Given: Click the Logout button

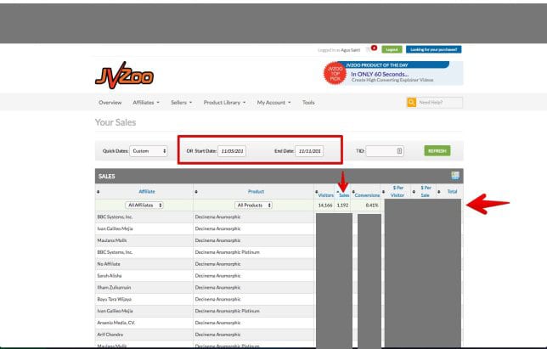Looking at the screenshot, I should pos(391,49).
